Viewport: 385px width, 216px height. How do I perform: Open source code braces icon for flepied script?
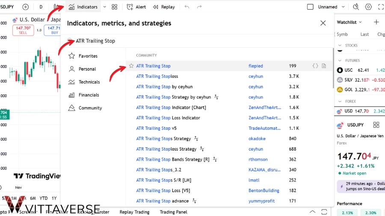coord(315,66)
